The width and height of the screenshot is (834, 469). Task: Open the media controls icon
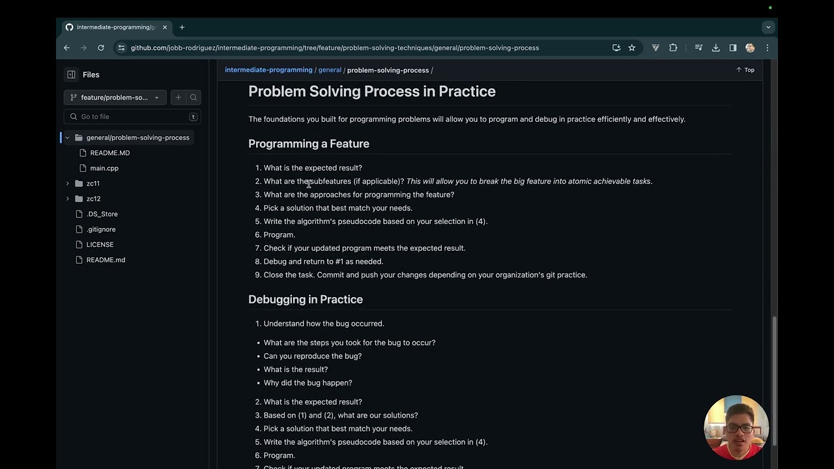698,48
